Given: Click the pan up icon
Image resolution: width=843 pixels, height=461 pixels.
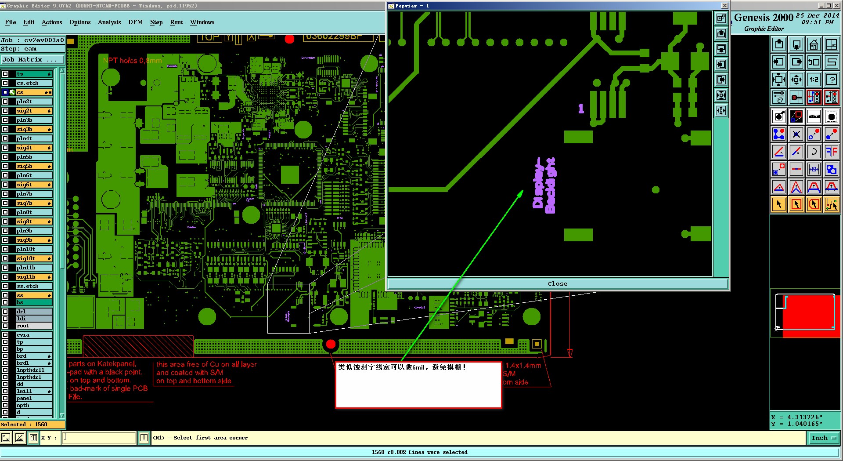Looking at the screenshot, I should pos(779,45).
